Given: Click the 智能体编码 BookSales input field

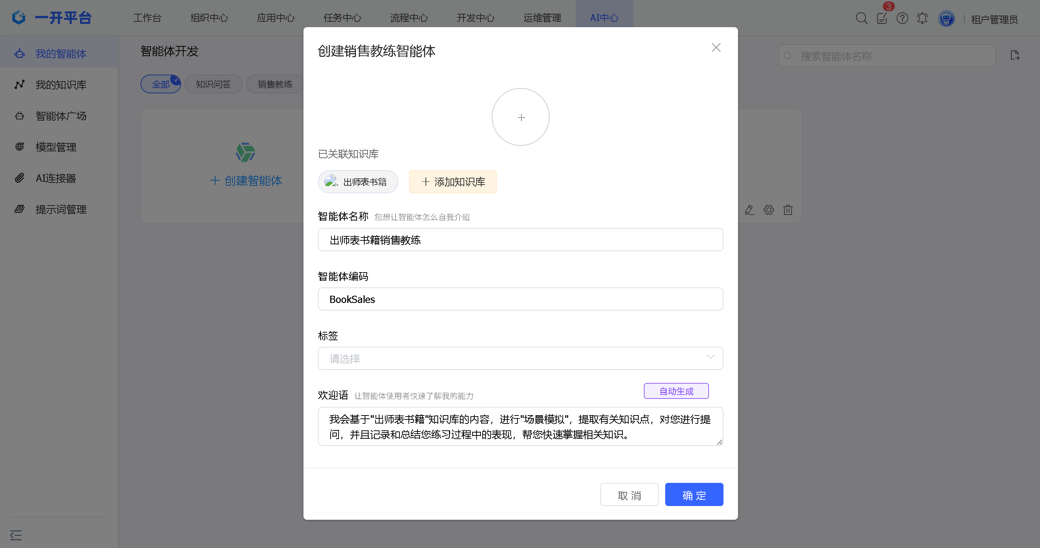Looking at the screenshot, I should click(x=520, y=299).
